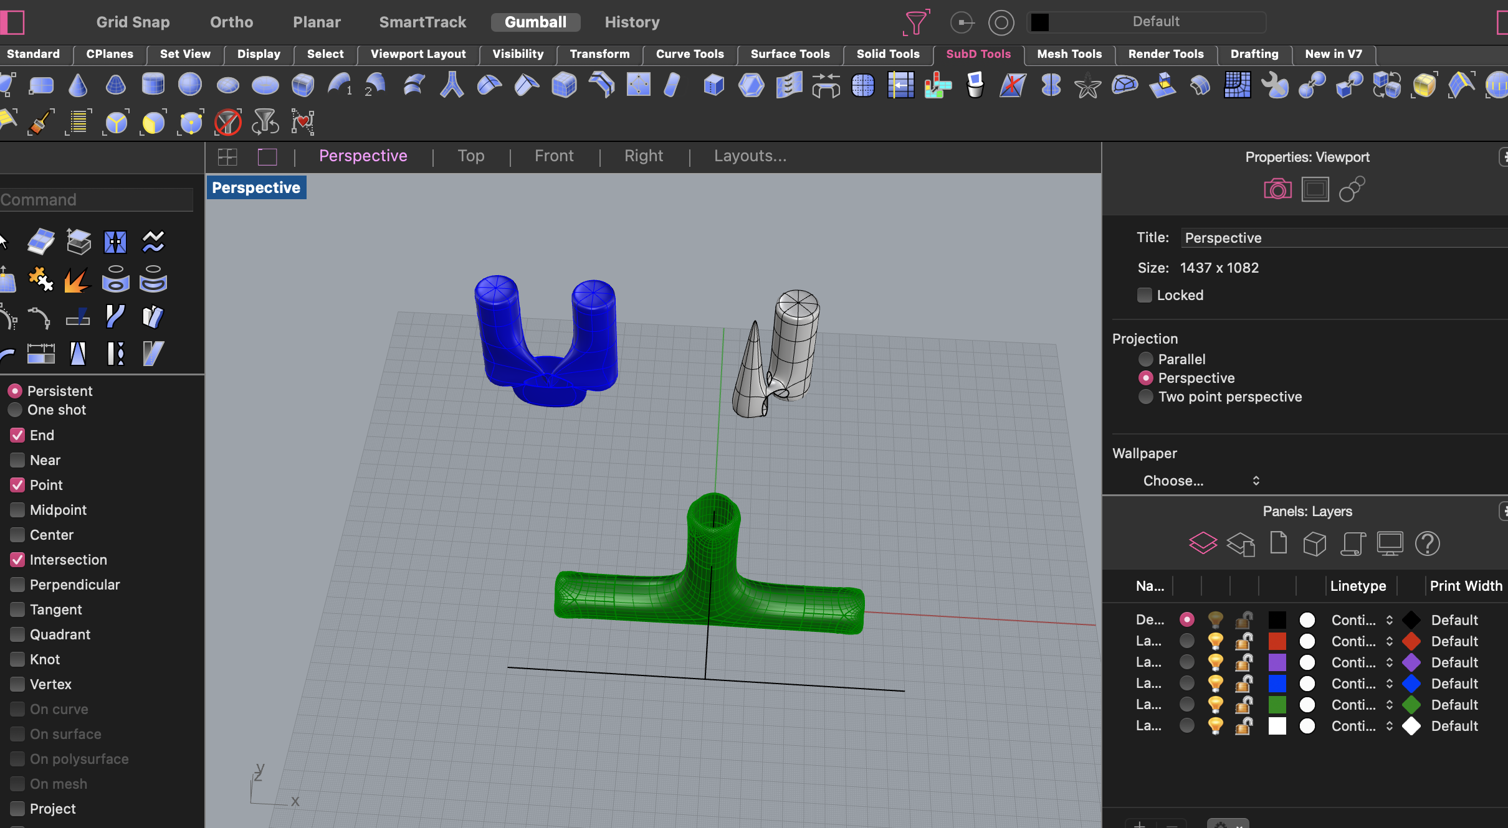The width and height of the screenshot is (1508, 828).
Task: Click the SubD cylinder primitive icon
Action: pos(153,85)
